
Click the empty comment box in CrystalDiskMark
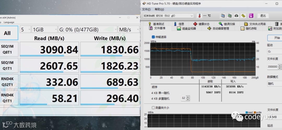(x=70, y=111)
